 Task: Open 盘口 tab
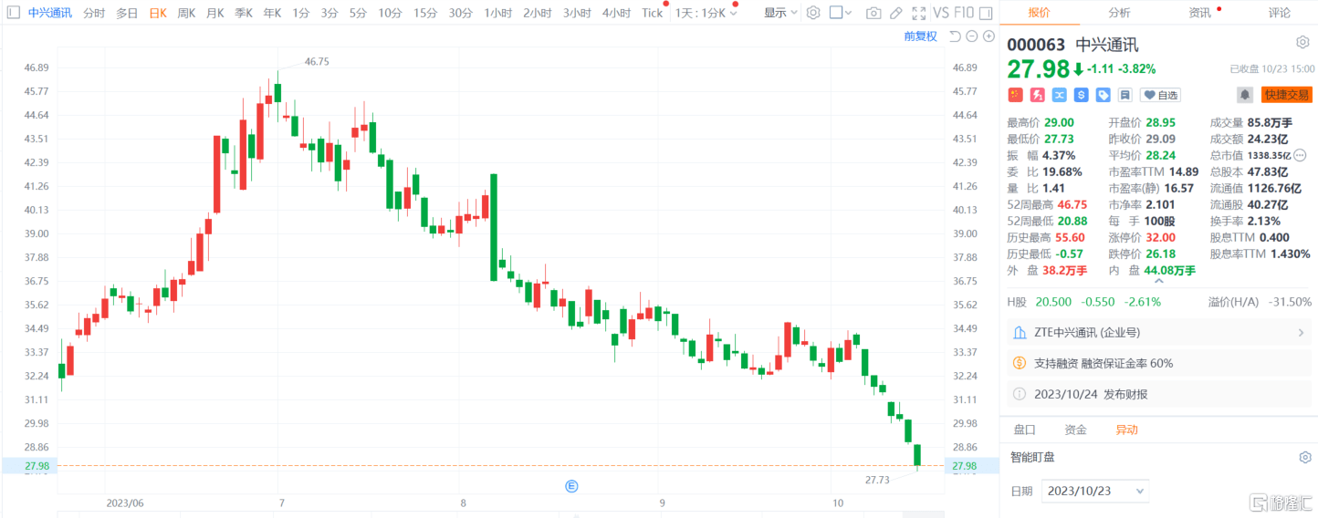[x=1024, y=430]
